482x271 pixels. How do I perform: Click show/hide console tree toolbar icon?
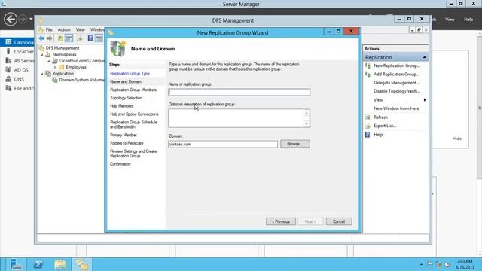click(69, 38)
